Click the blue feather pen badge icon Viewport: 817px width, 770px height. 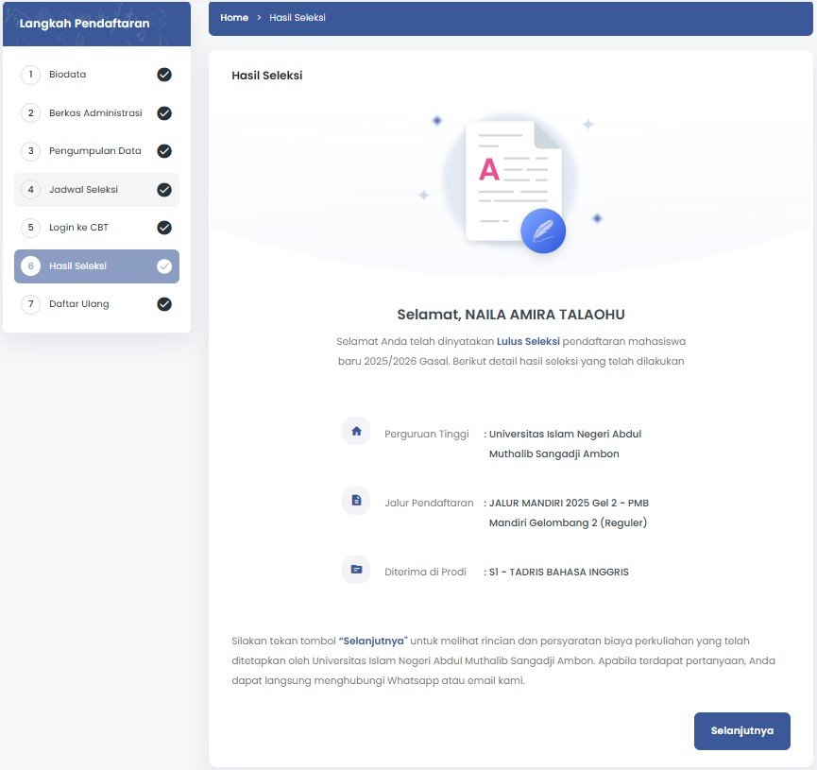click(x=543, y=231)
